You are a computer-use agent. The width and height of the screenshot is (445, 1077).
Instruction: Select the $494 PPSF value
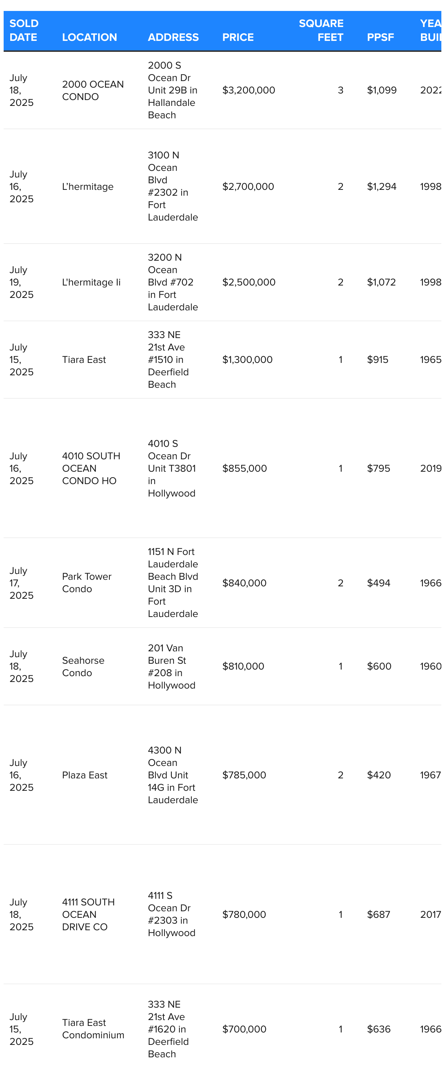pos(379,583)
